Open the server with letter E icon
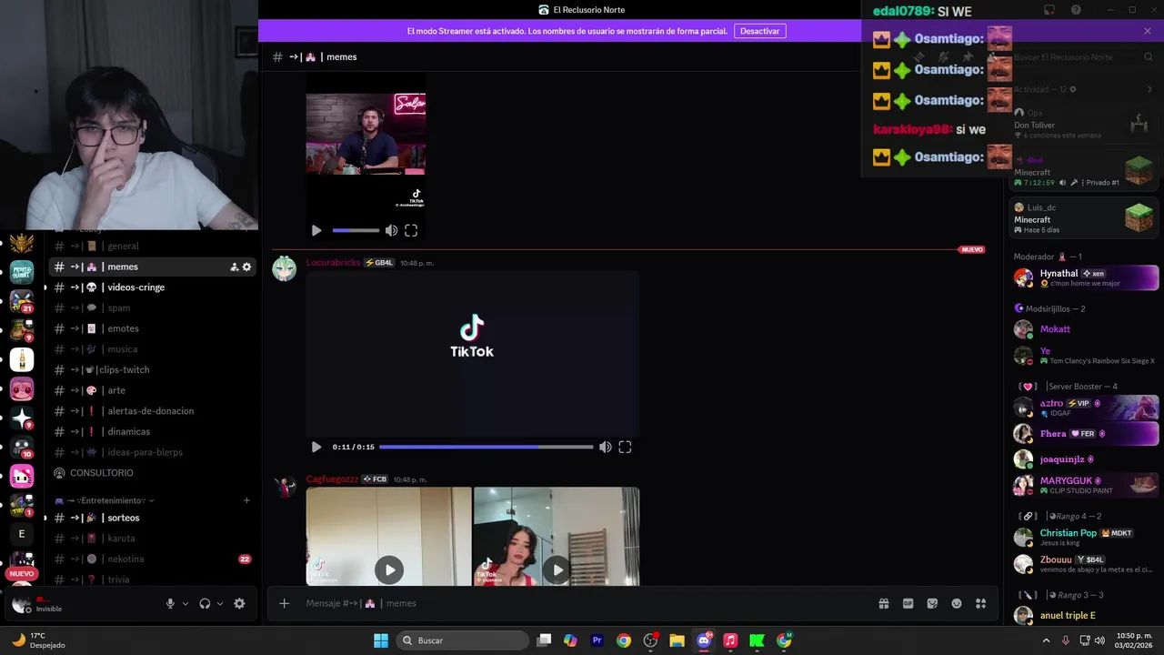 (x=22, y=534)
